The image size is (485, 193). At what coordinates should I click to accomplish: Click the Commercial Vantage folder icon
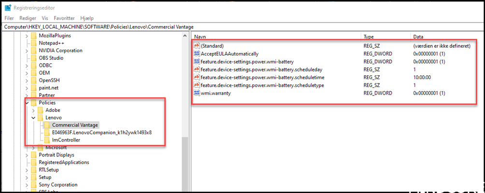(x=47, y=125)
